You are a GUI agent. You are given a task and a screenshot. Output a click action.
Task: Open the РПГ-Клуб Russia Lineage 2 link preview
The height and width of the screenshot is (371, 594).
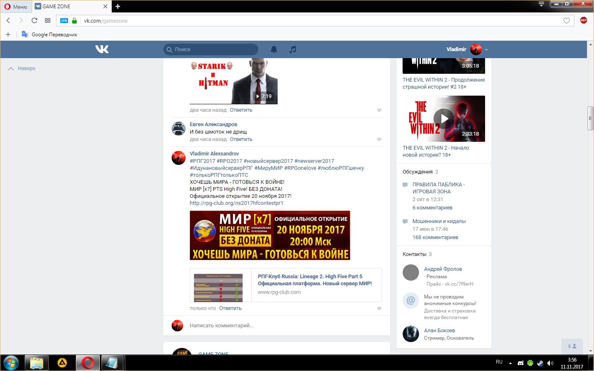(x=285, y=285)
